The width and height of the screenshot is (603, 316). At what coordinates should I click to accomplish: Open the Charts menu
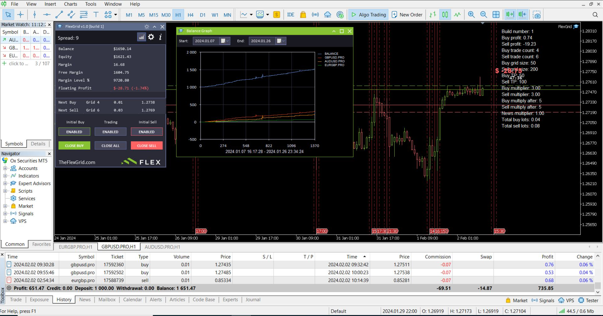[x=70, y=4]
